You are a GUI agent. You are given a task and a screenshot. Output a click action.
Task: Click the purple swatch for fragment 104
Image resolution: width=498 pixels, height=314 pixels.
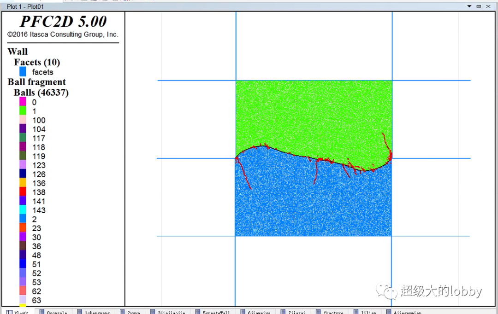click(x=23, y=128)
